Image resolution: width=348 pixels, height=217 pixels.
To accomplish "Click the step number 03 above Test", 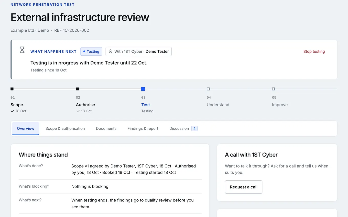I will click(143, 98).
